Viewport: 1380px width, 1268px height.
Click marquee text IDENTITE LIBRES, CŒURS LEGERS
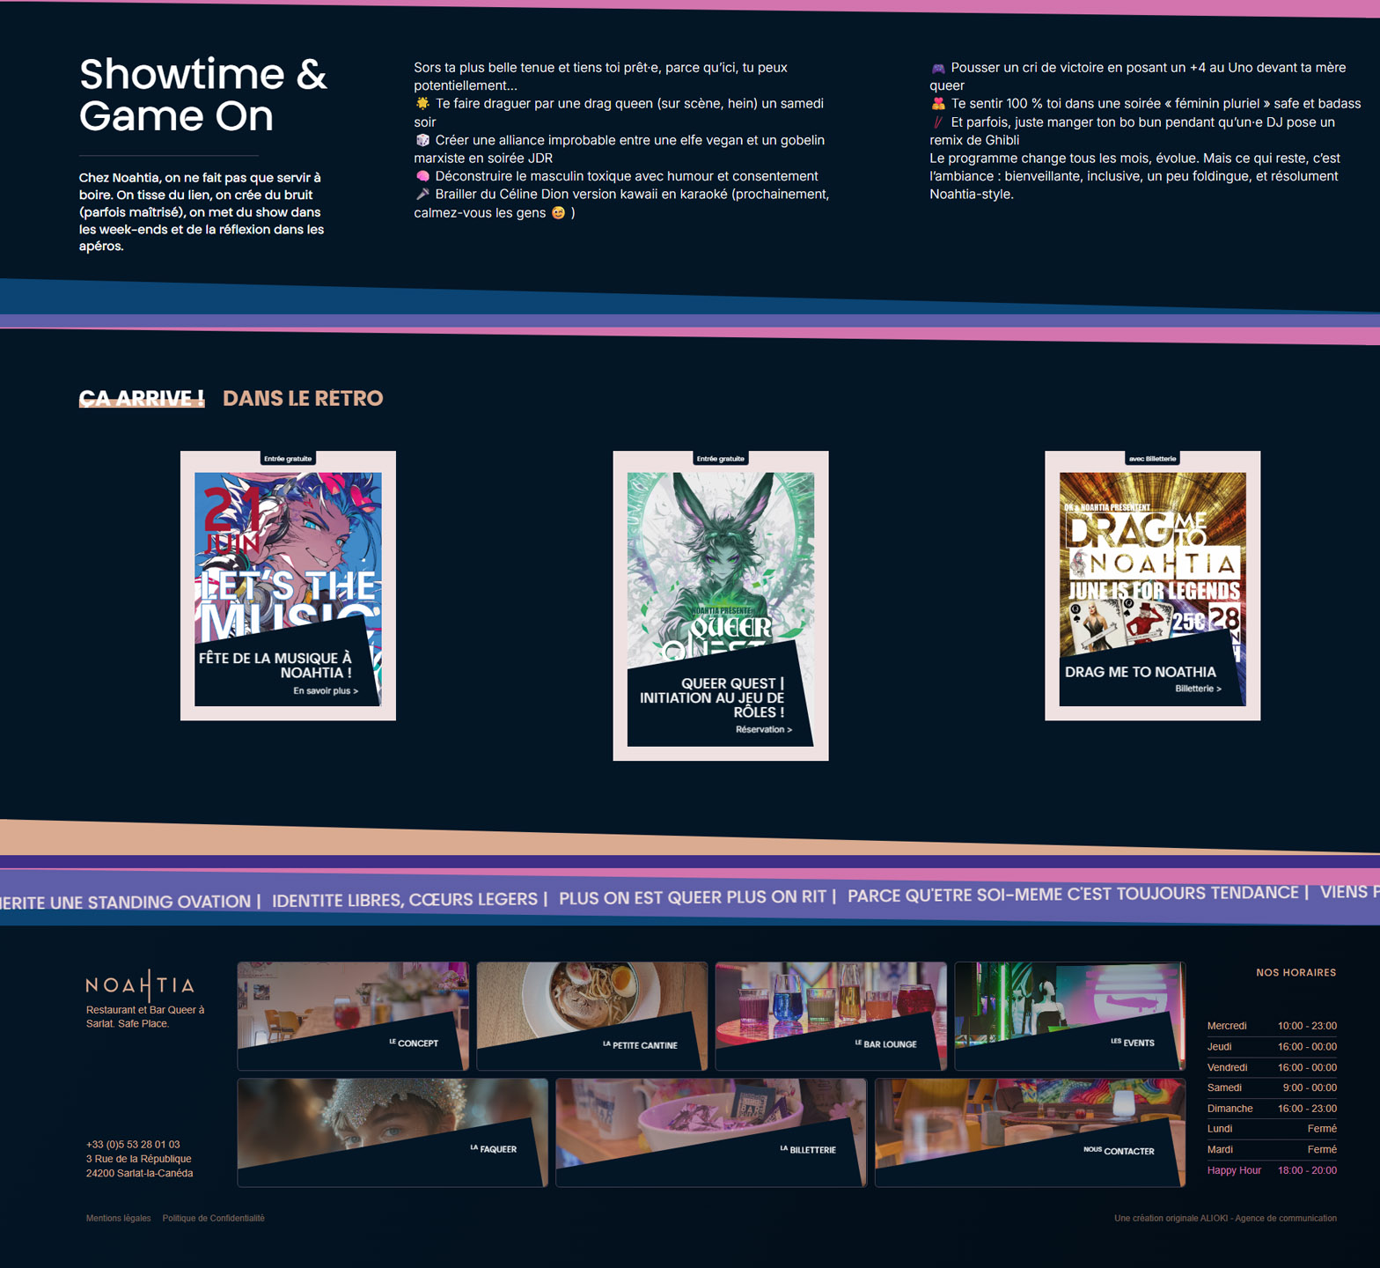(405, 900)
